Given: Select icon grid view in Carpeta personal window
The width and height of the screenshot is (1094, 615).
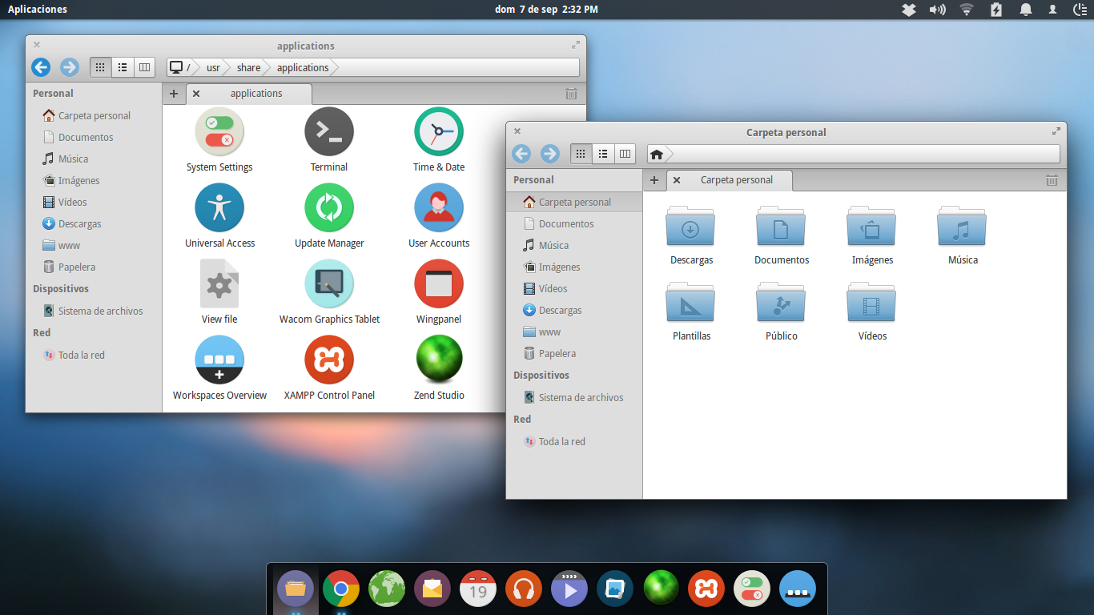Looking at the screenshot, I should tap(581, 154).
